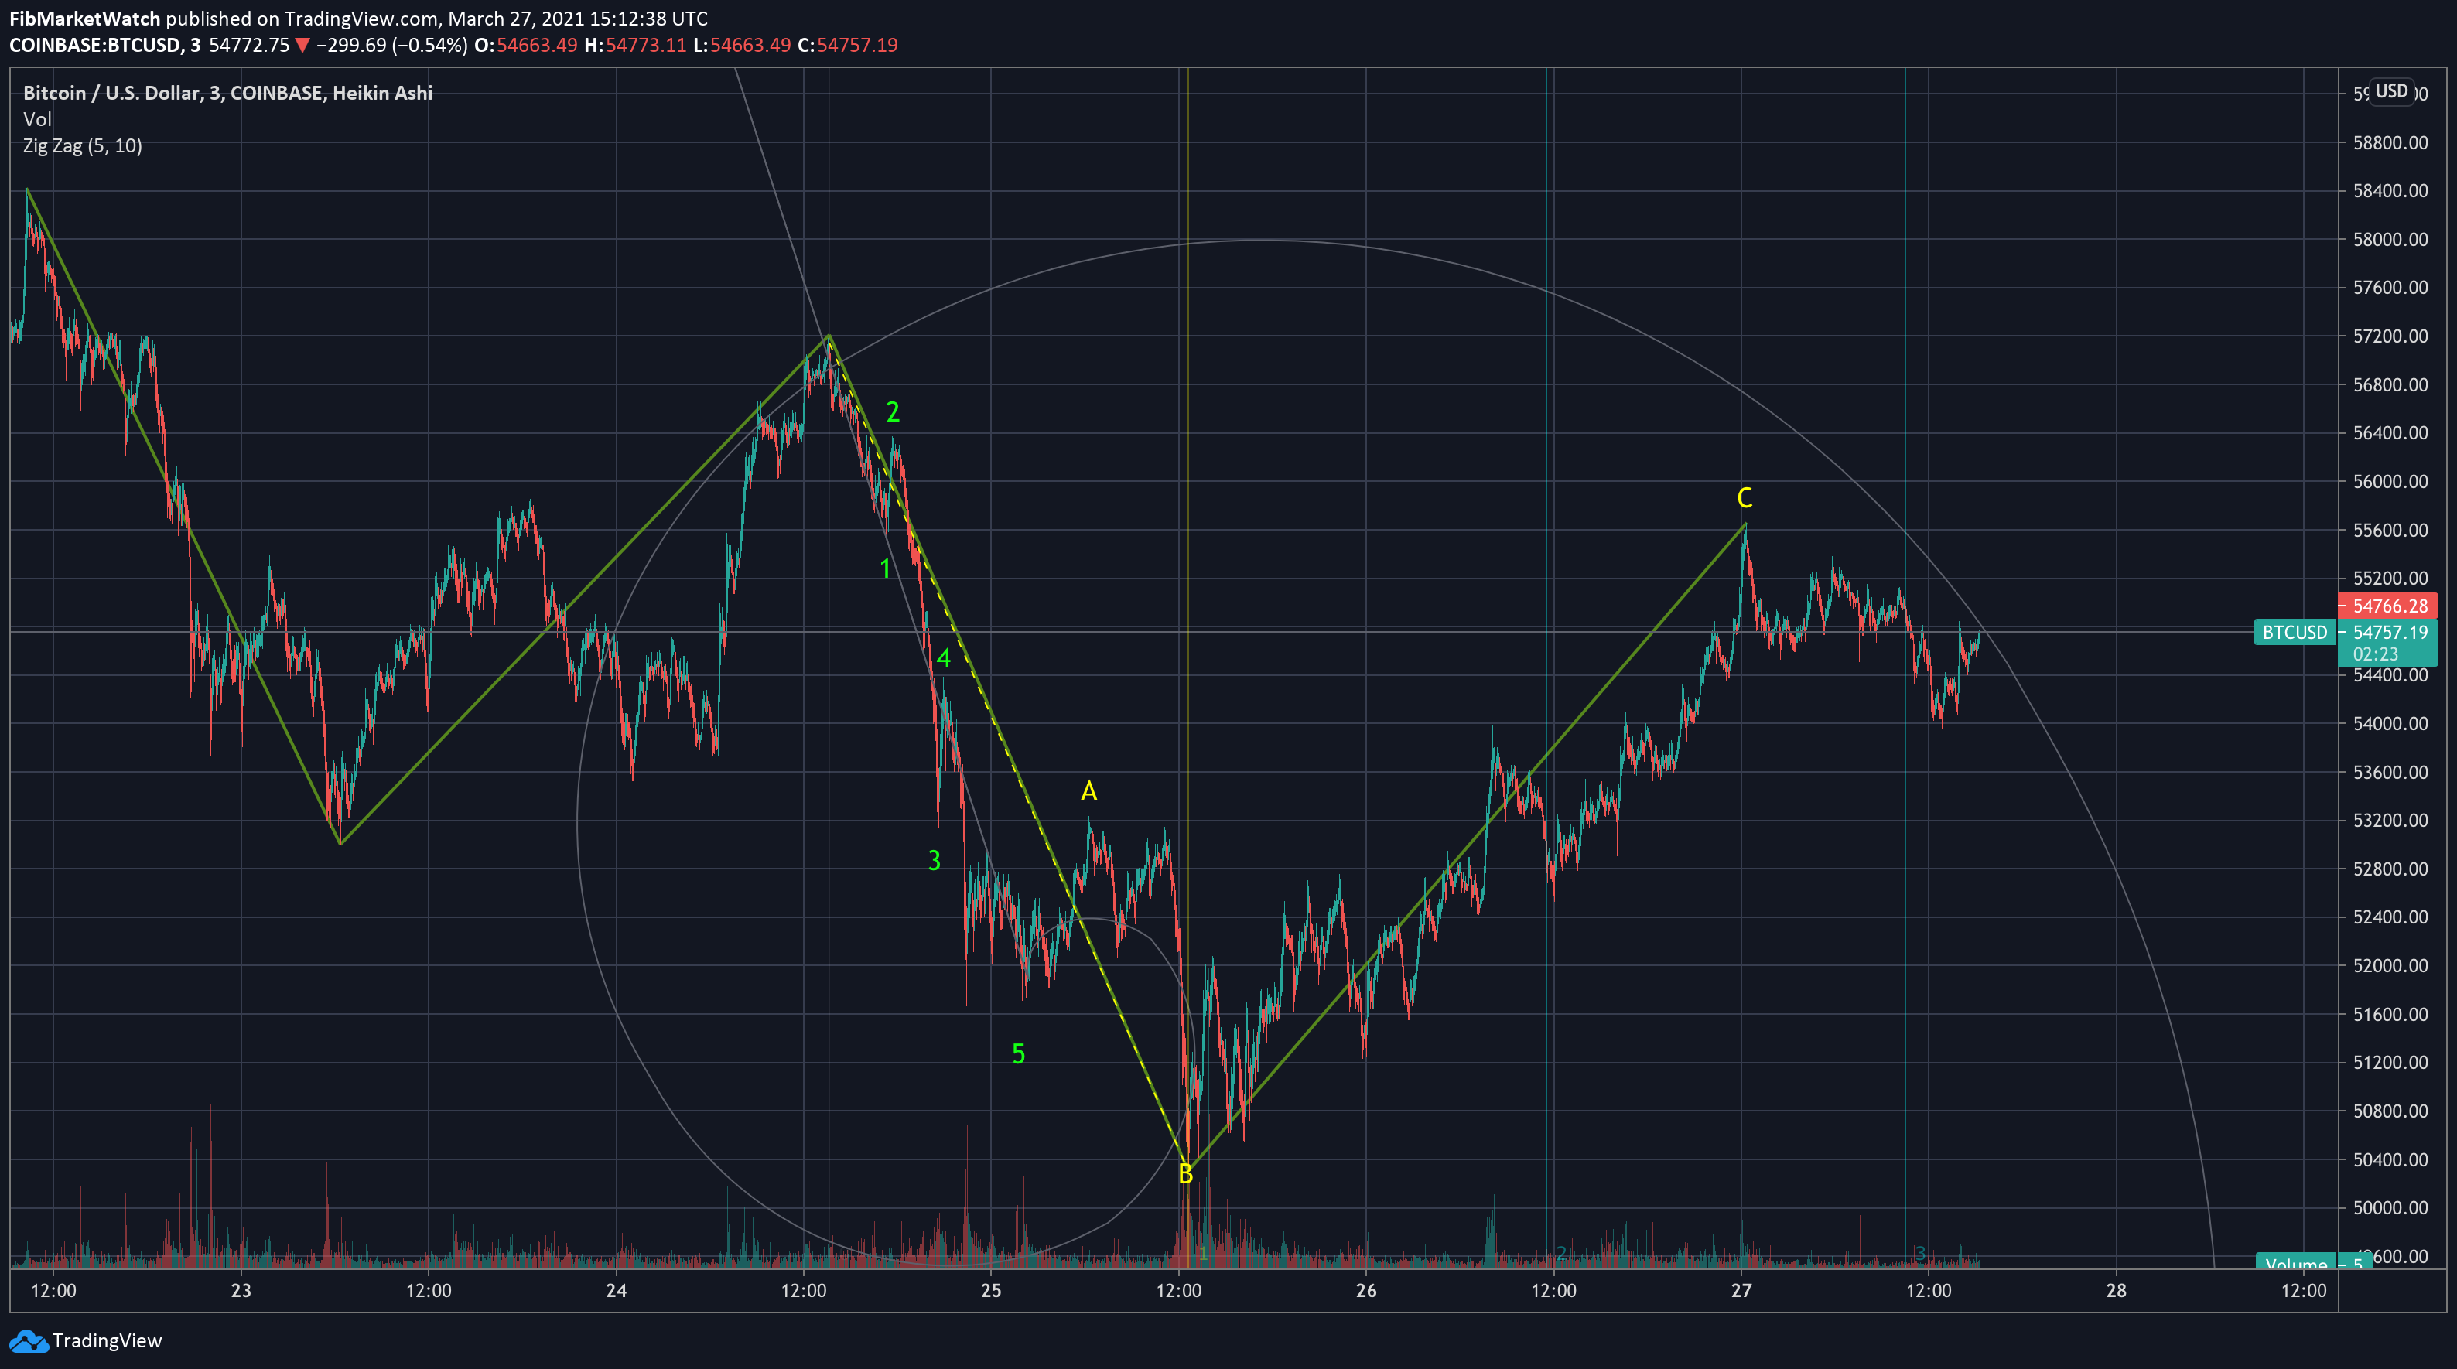Select the yellow wave label B at low
Viewport: 2457px width, 1369px height.
coord(1186,1175)
